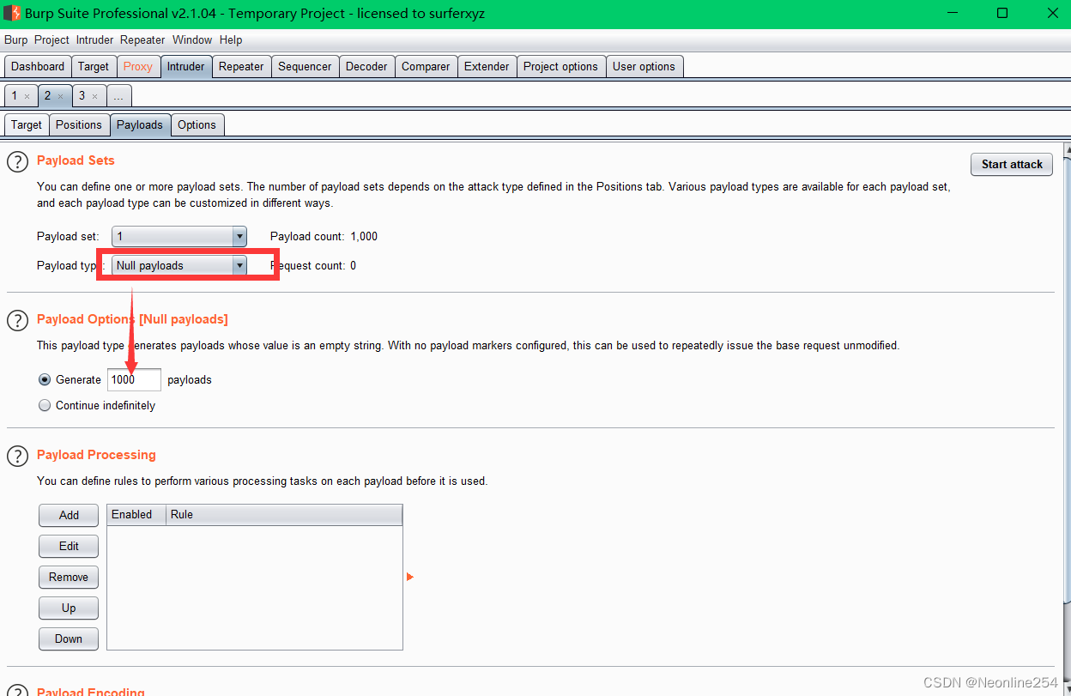
Task: Close attack tab 1 with its X icon
Action: pyautogui.click(x=28, y=95)
